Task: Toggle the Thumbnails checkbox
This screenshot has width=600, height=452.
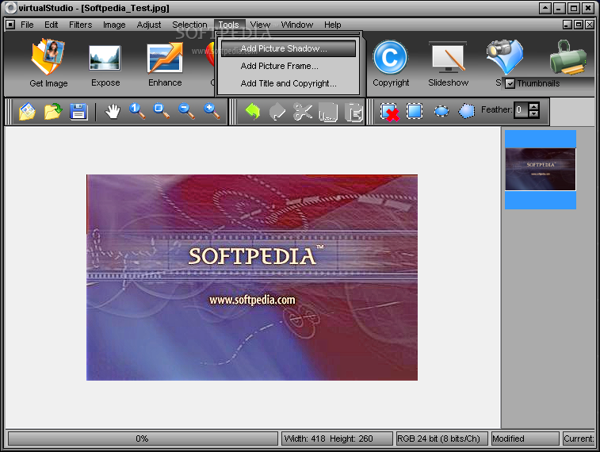Action: pos(510,83)
